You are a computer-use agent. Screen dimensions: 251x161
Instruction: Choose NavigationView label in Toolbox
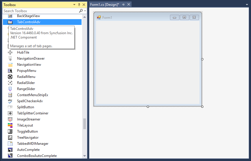pos(29,65)
